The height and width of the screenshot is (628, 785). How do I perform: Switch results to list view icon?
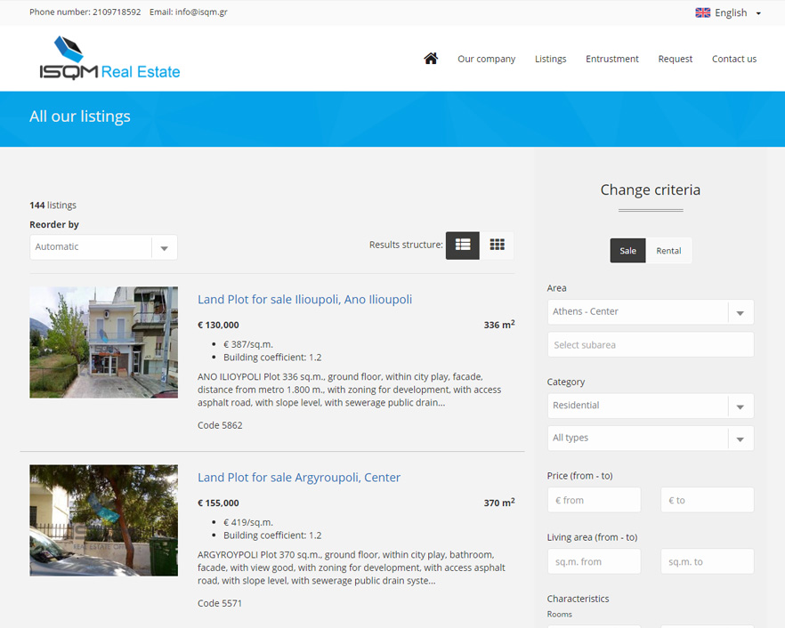(x=463, y=246)
